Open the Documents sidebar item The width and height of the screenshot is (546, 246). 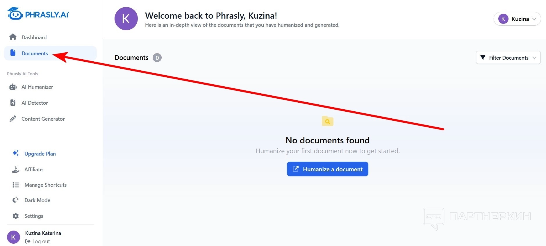35,54
